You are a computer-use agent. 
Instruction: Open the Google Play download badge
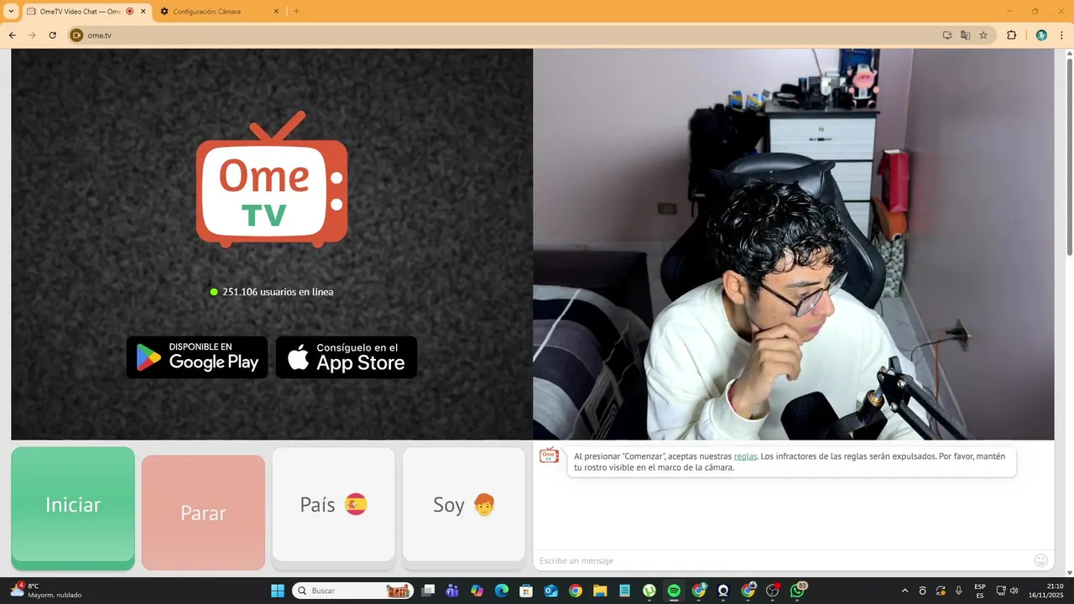point(197,357)
